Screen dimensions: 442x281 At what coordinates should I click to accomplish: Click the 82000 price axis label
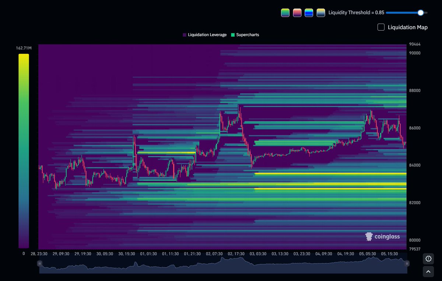415,203
